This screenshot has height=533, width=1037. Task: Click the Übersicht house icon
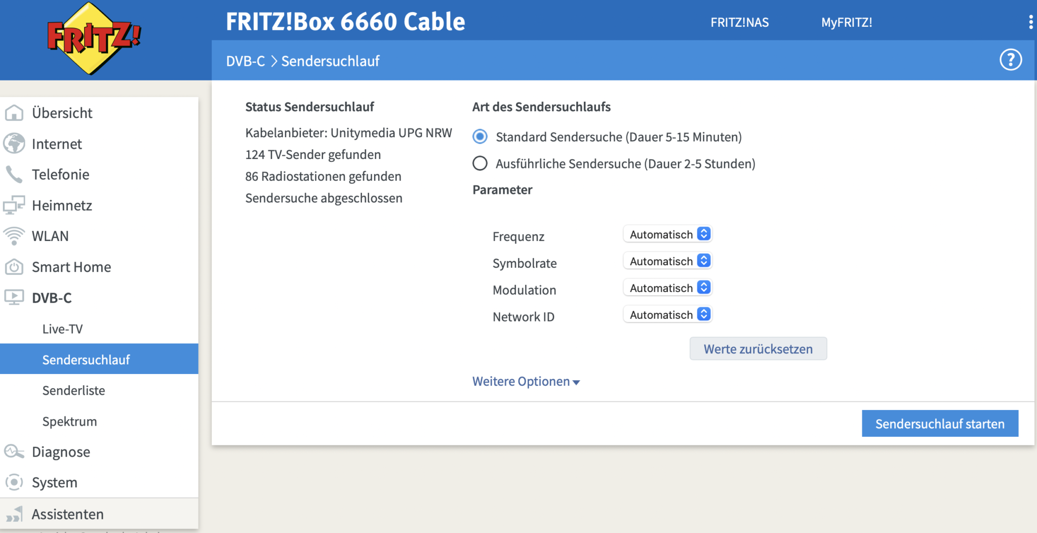click(x=14, y=113)
